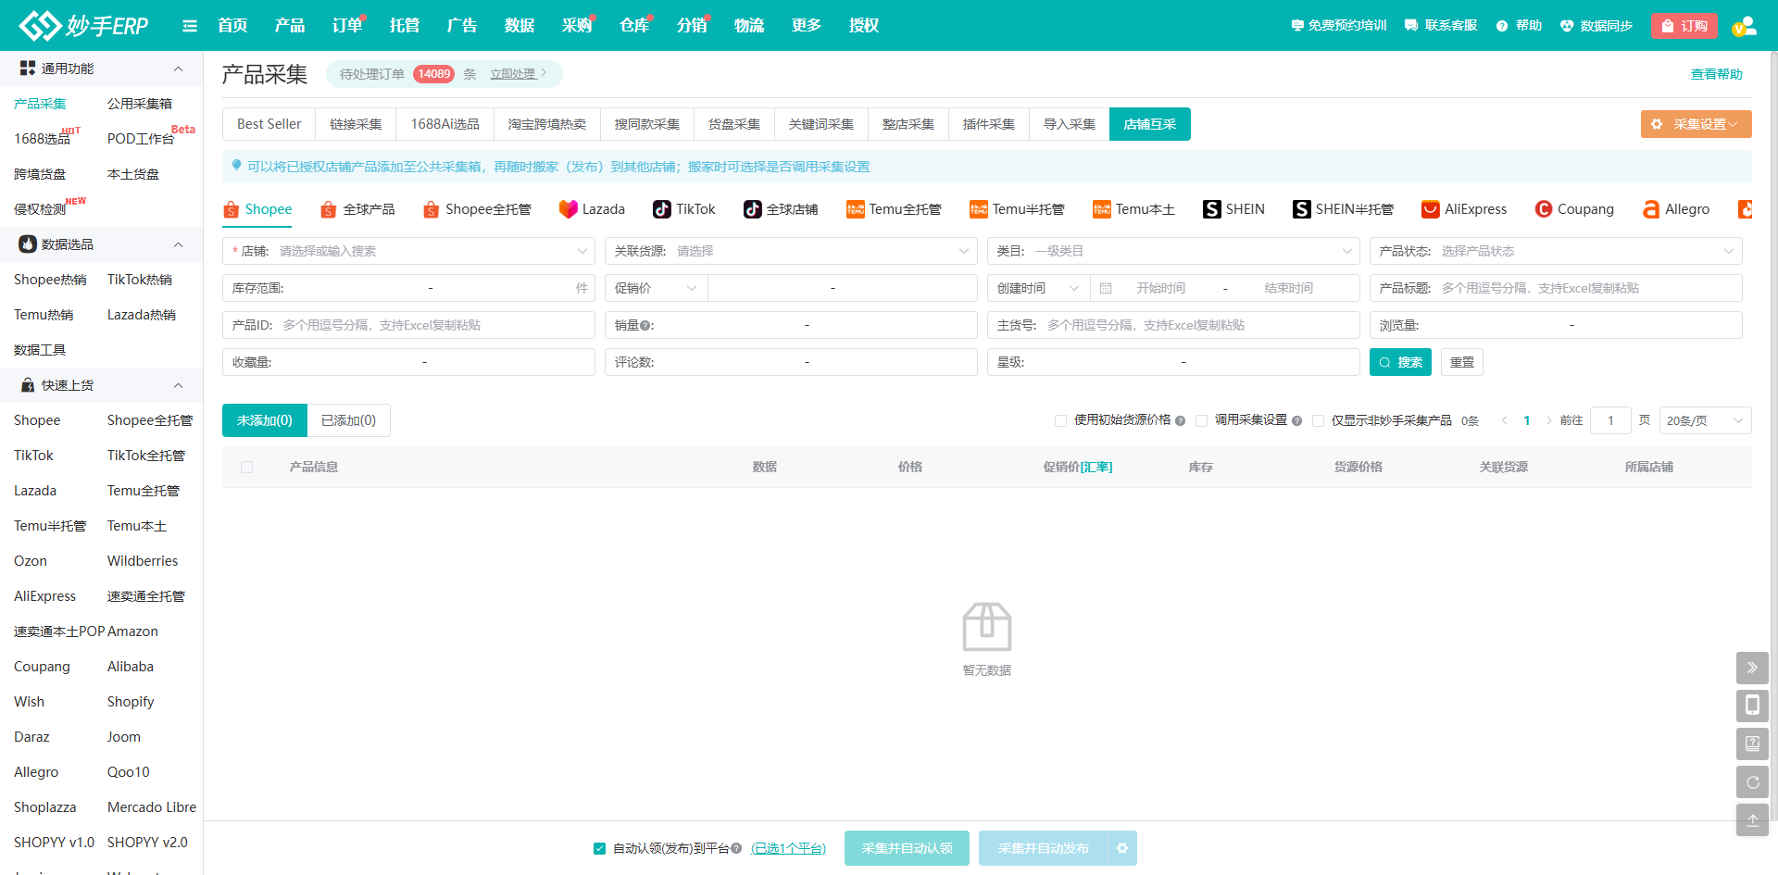The width and height of the screenshot is (1778, 875).
Task: Click the gear icon beside auto-publish button
Action: tap(1122, 848)
